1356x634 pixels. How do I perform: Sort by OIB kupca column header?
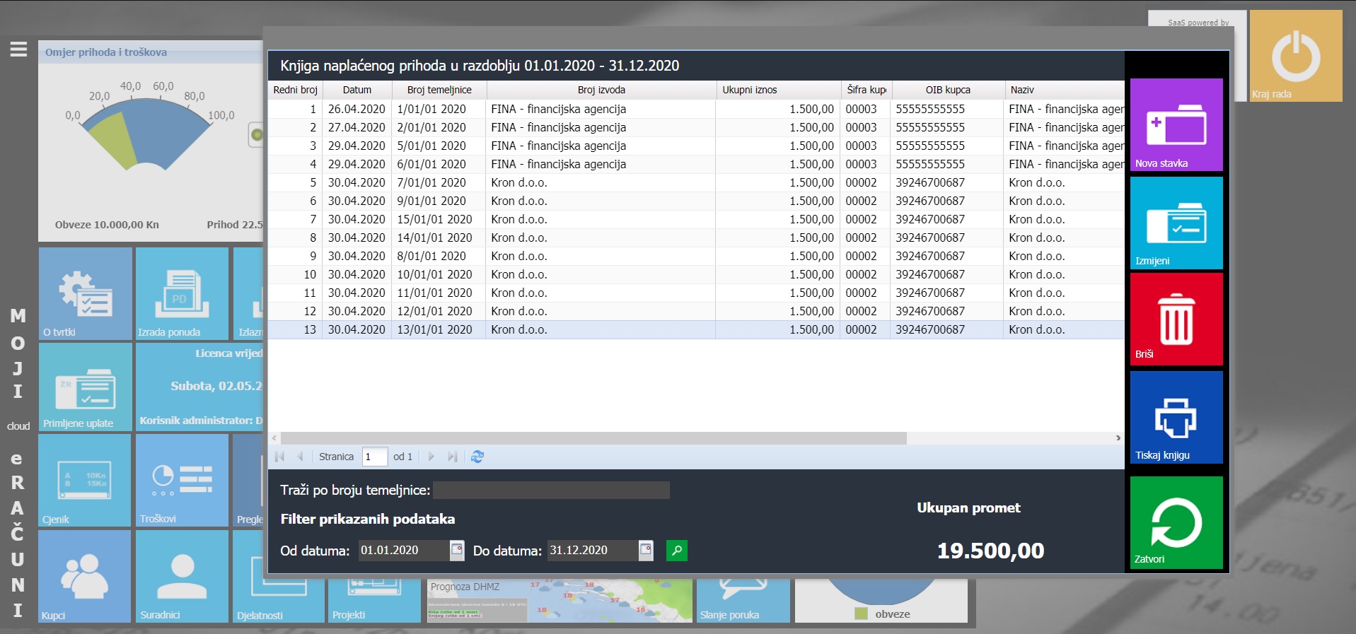point(948,90)
